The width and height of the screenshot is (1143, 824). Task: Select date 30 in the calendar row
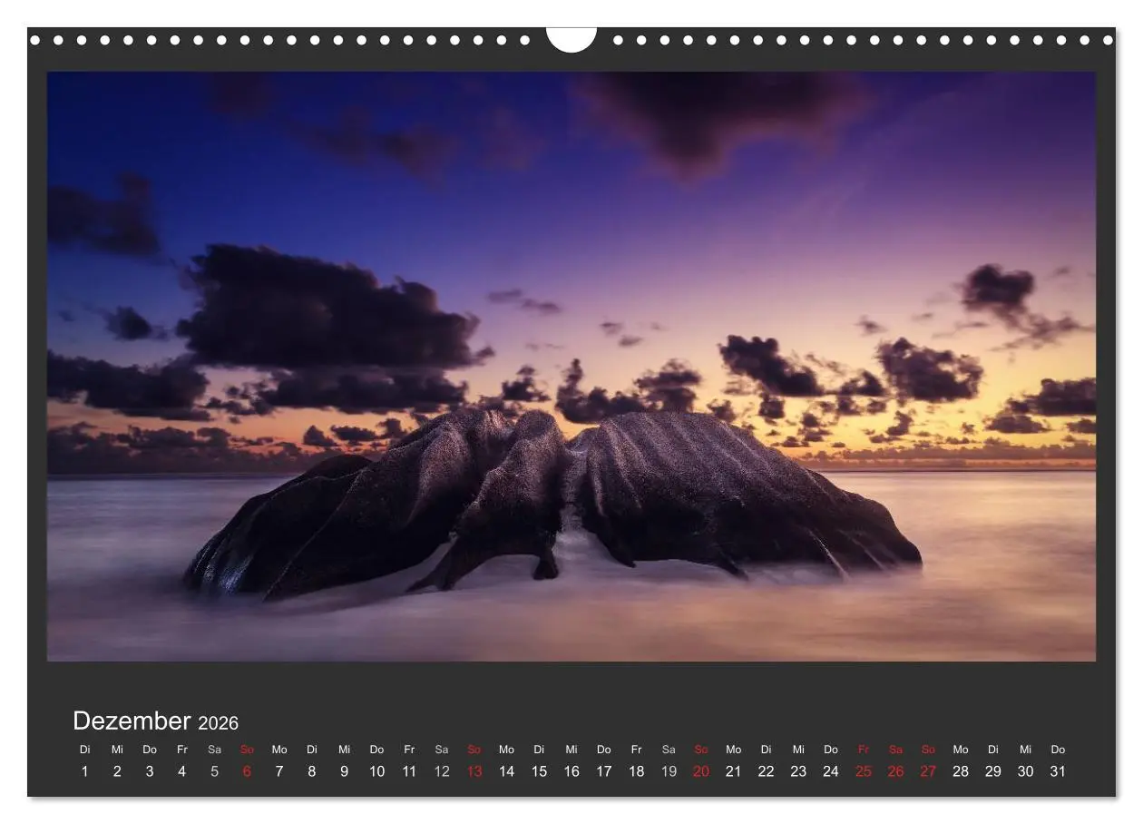tap(1025, 771)
